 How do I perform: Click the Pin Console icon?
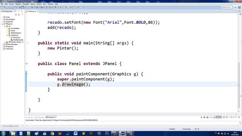[224, 117]
